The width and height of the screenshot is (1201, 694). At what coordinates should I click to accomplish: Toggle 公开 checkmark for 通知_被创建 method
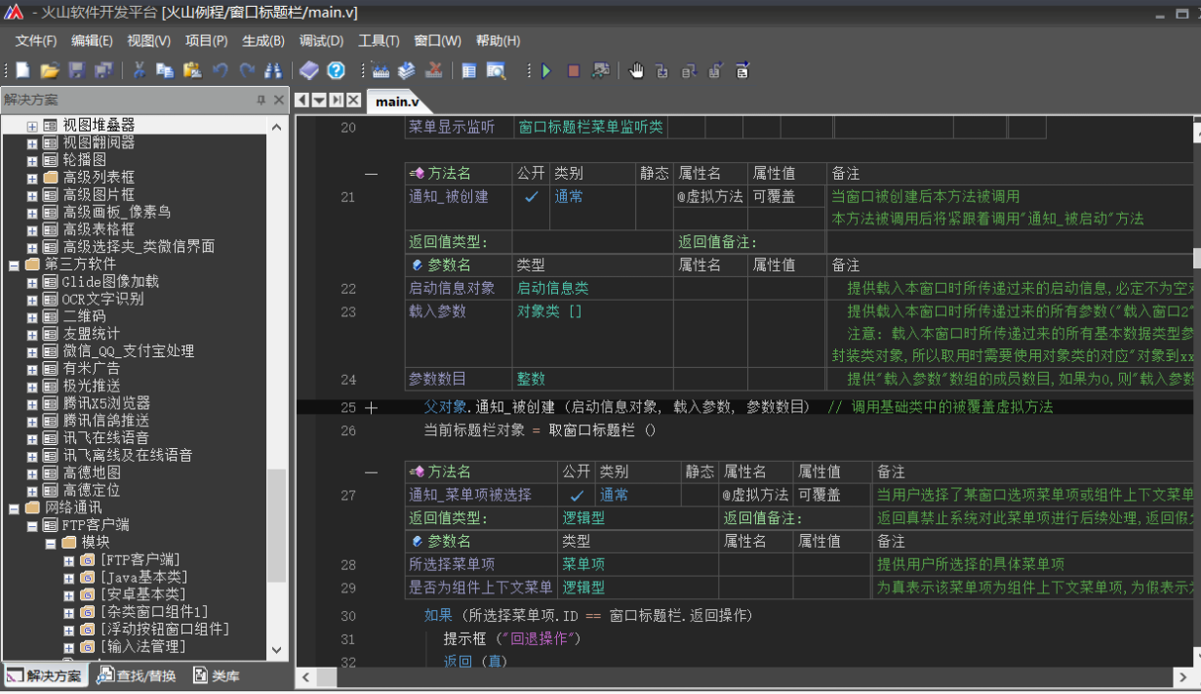[x=531, y=197]
